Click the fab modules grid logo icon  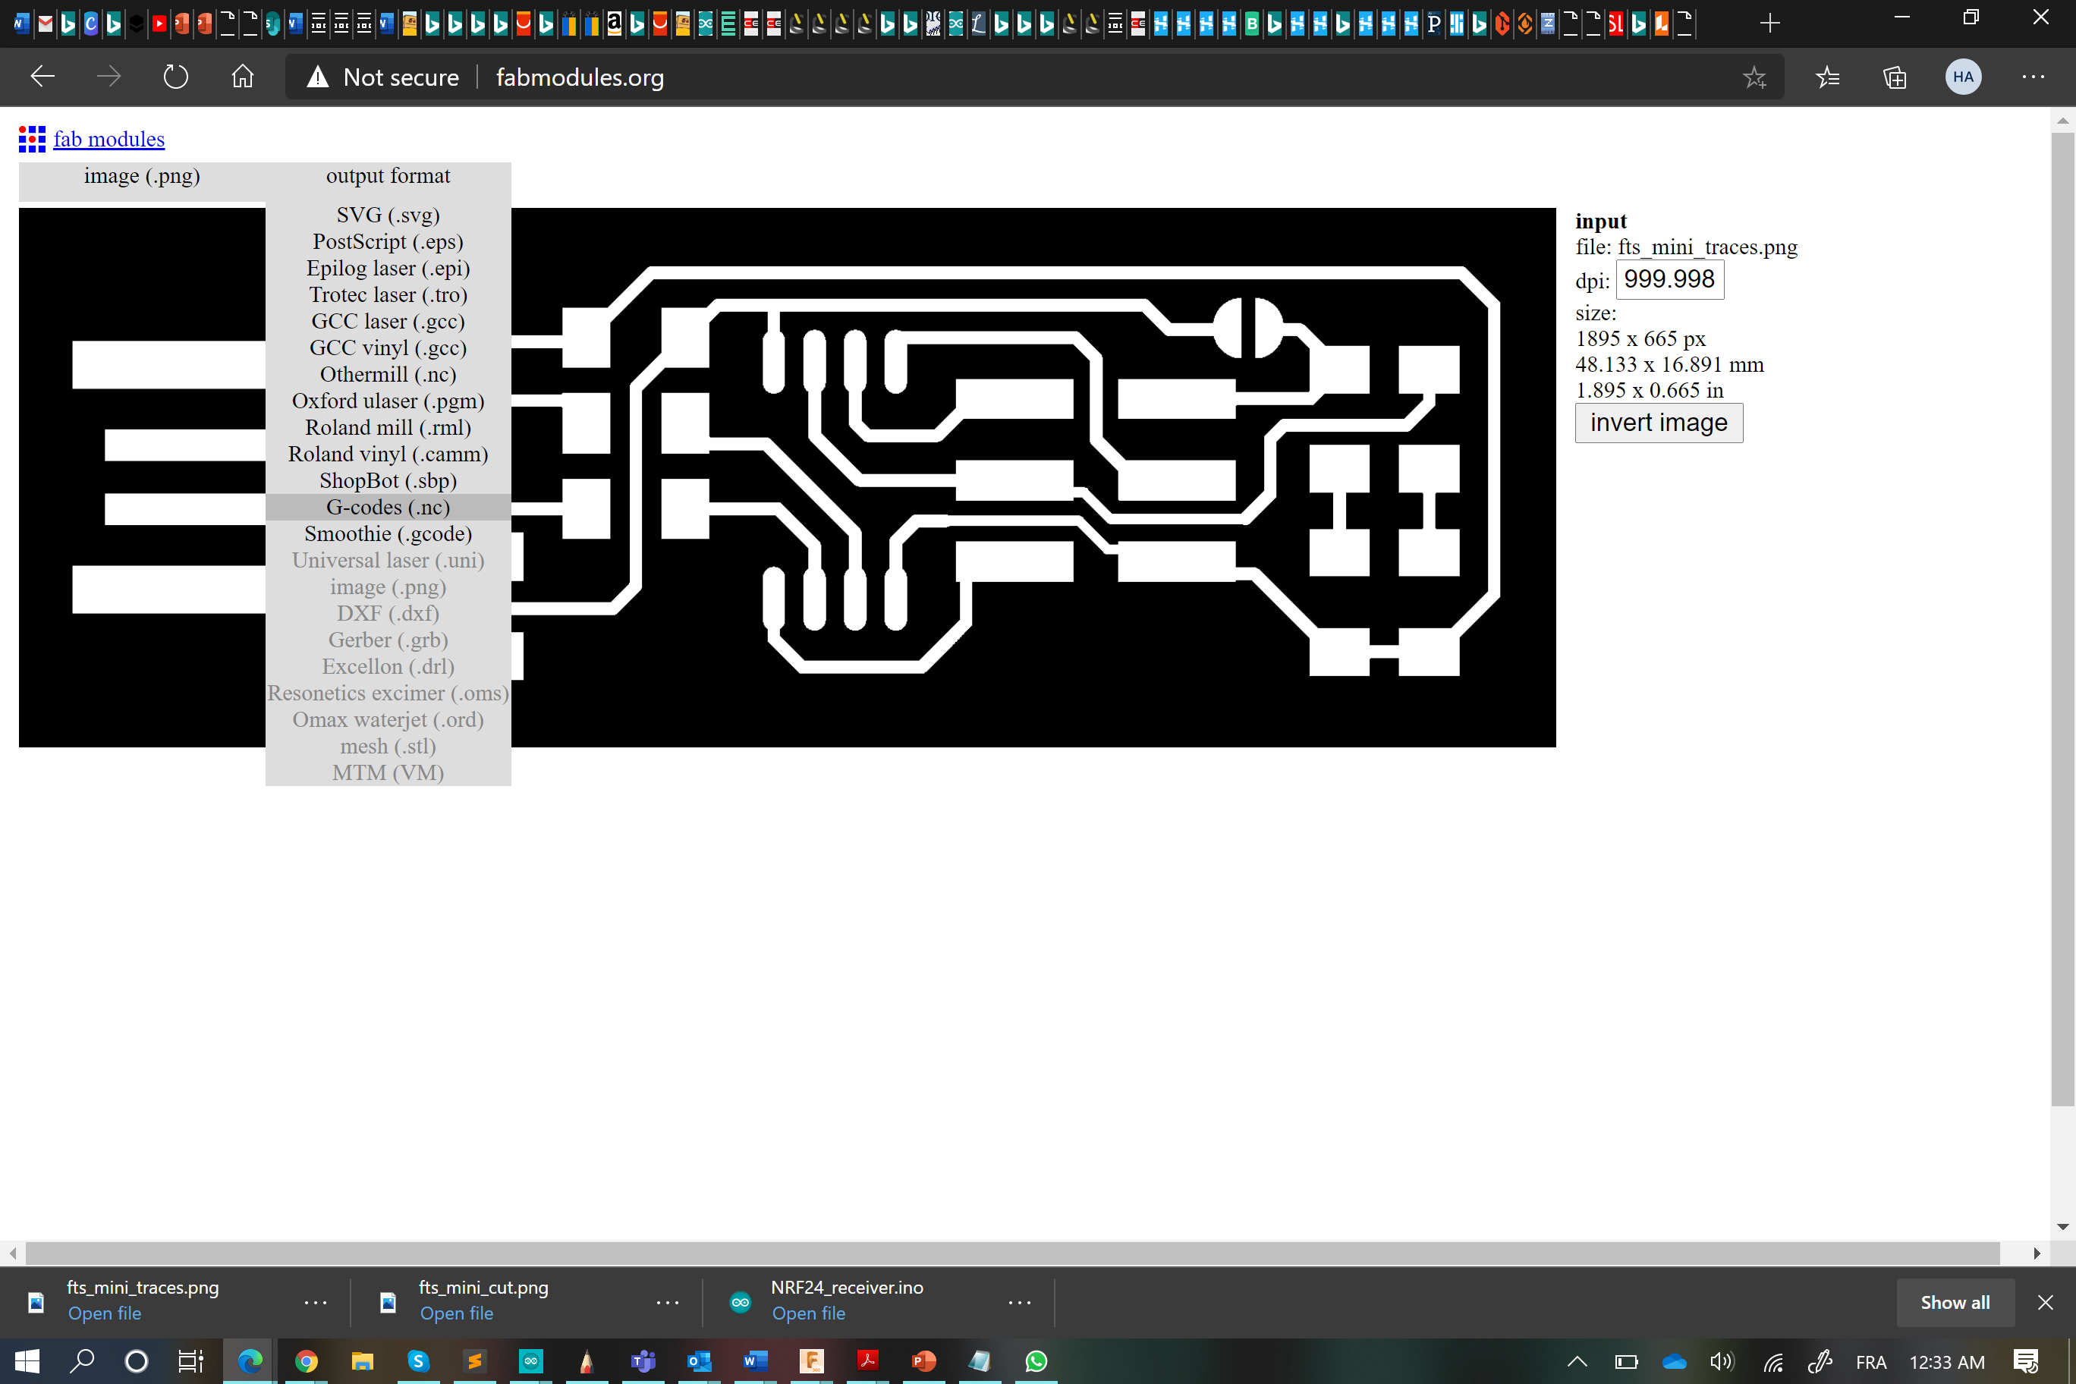[32, 139]
